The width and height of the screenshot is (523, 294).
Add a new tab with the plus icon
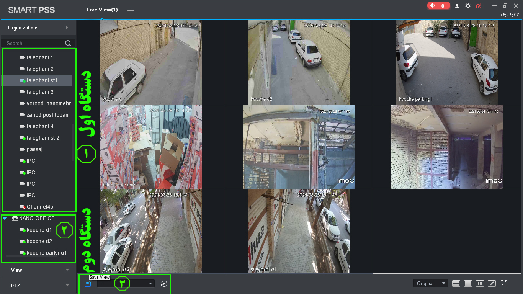pyautogui.click(x=131, y=10)
